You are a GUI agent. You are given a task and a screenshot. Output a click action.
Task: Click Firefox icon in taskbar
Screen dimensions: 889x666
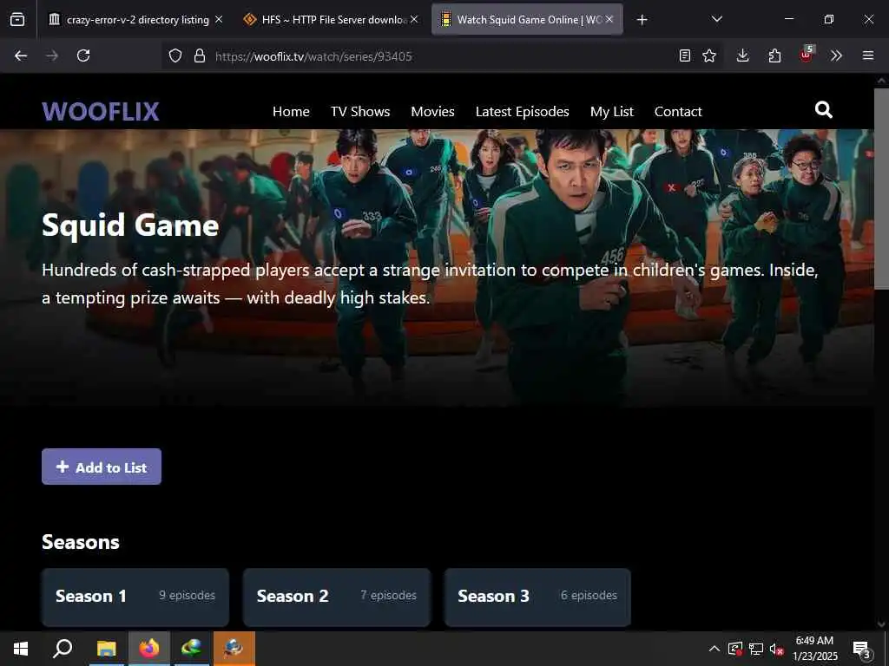(x=149, y=649)
